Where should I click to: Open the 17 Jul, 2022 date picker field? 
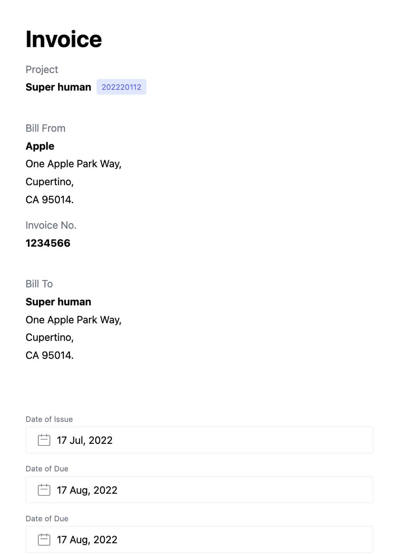pyautogui.click(x=199, y=440)
